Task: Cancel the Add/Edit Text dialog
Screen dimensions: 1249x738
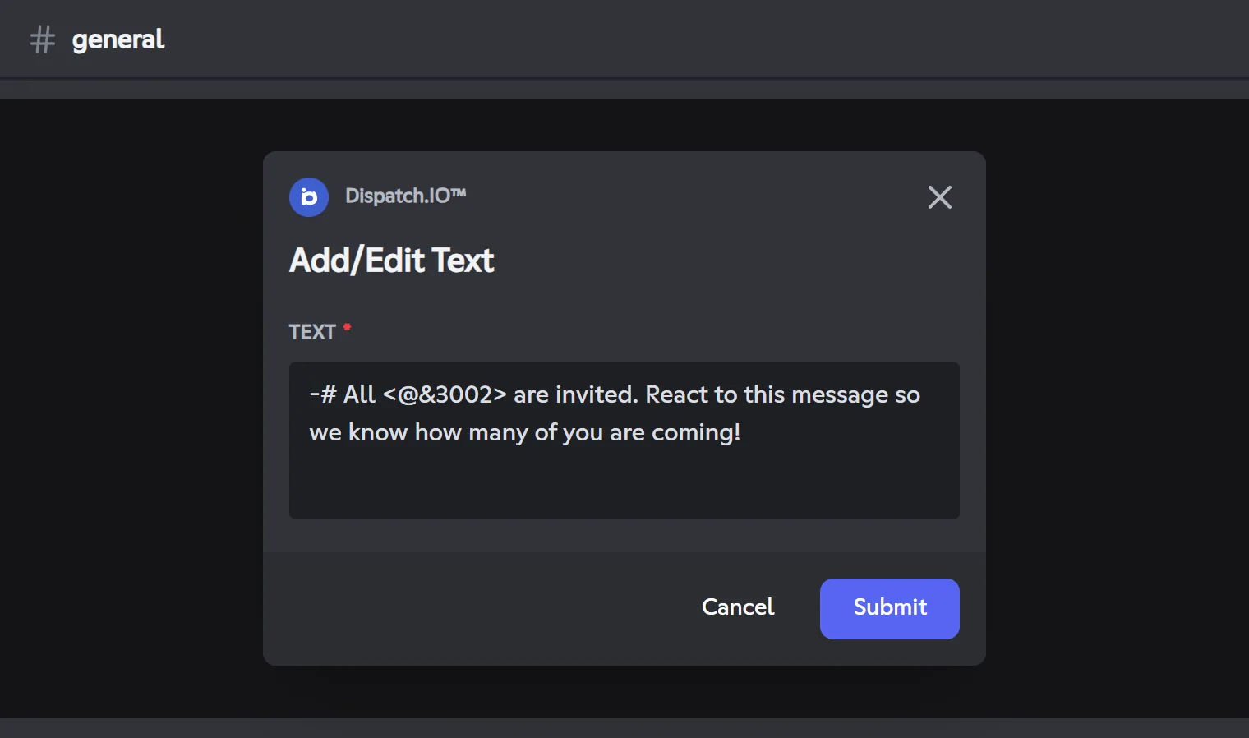Action: (x=738, y=607)
